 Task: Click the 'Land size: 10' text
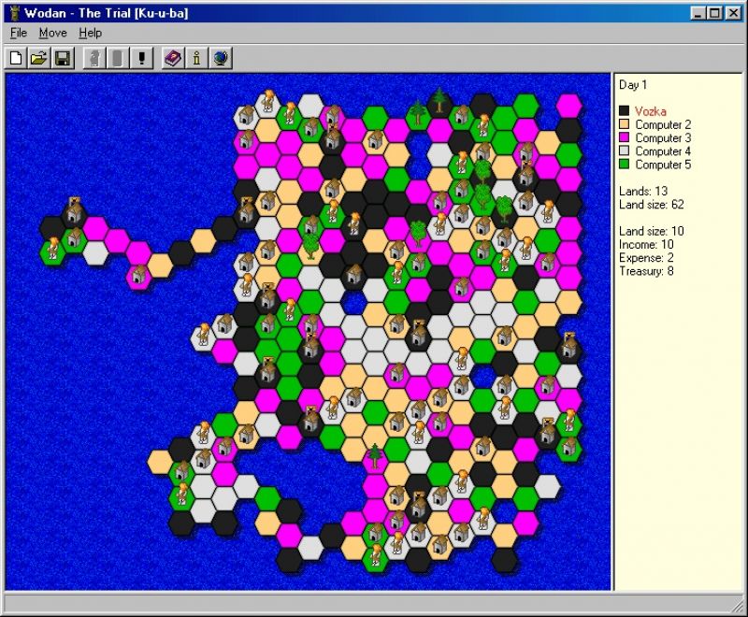tap(652, 231)
